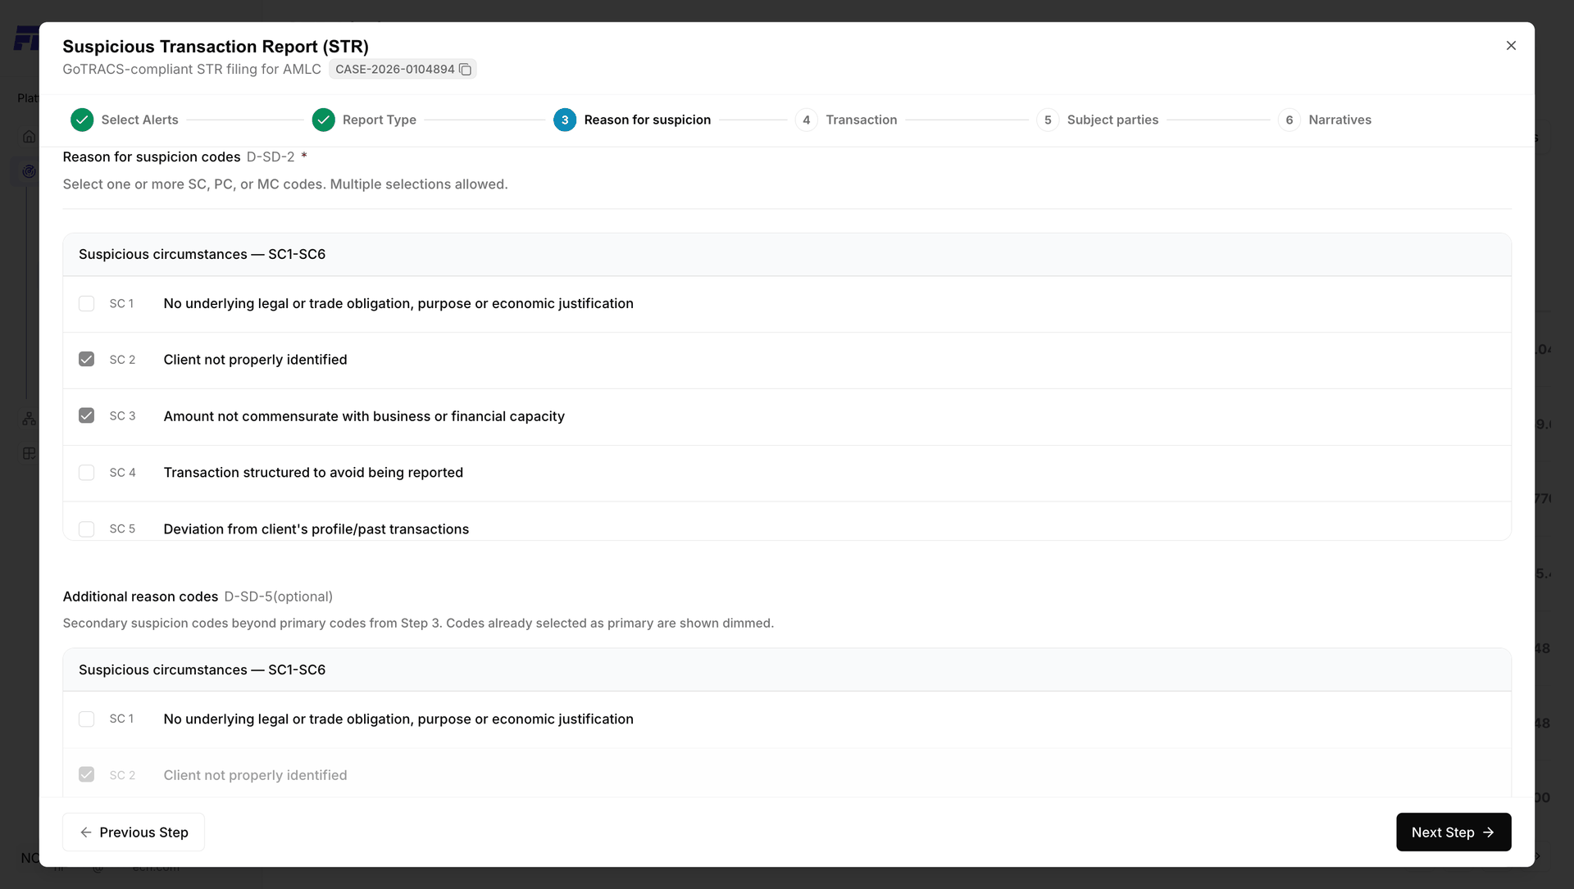This screenshot has height=889, width=1574.
Task: Click the step 4 circle icon
Action: tap(807, 120)
